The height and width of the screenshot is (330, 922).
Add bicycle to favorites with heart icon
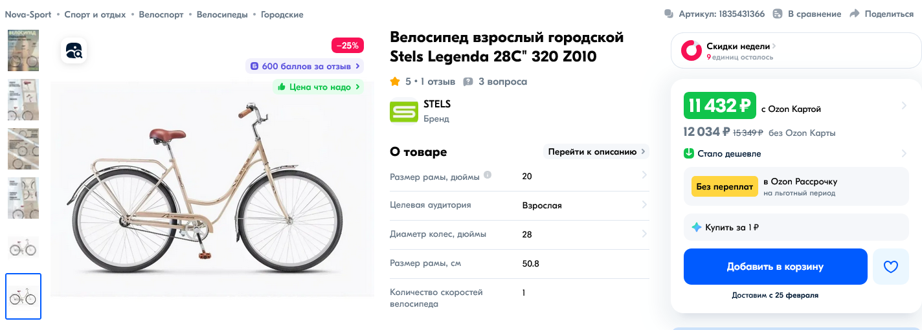tap(891, 267)
